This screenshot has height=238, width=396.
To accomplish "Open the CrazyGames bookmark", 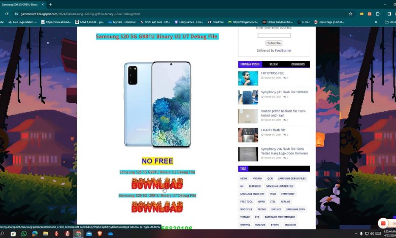I will (189, 22).
